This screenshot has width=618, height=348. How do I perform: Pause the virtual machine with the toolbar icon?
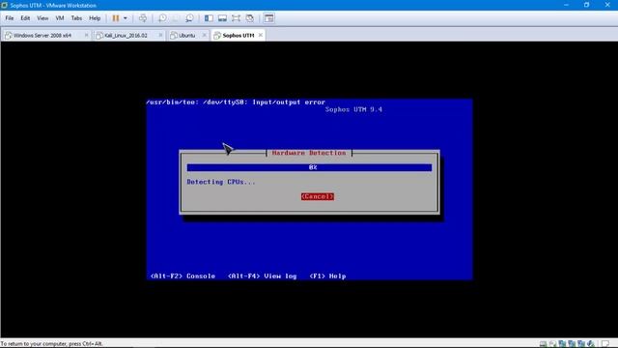tap(116, 18)
